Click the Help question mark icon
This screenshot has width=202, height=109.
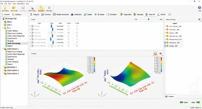tap(200, 8)
